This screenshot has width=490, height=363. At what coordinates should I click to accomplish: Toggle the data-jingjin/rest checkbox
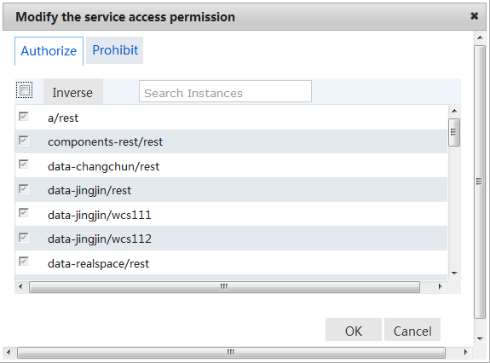click(24, 189)
